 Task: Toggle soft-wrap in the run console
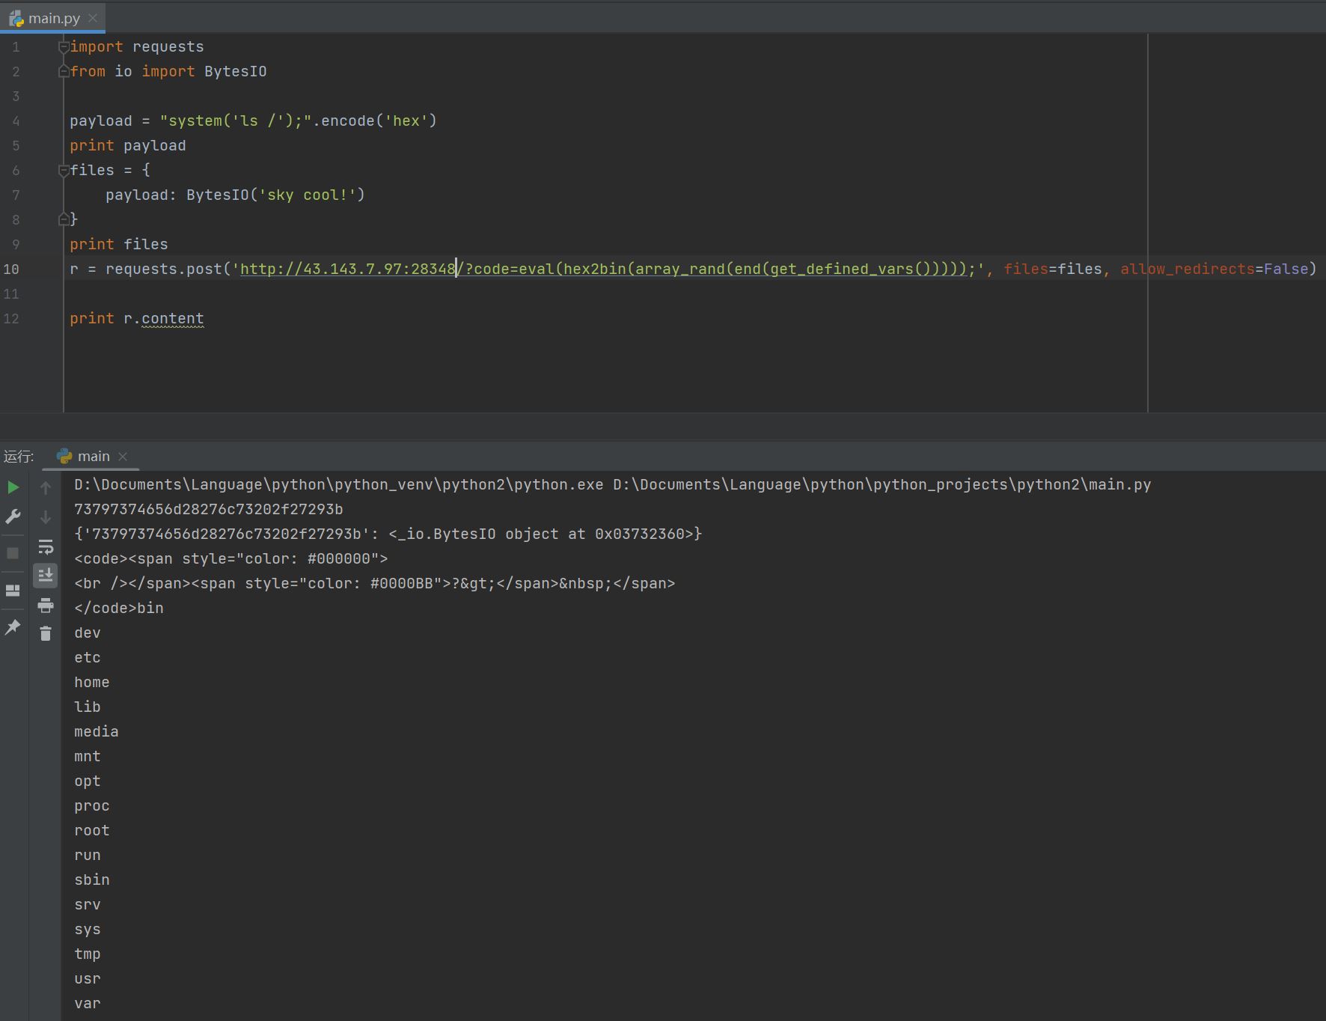(46, 546)
